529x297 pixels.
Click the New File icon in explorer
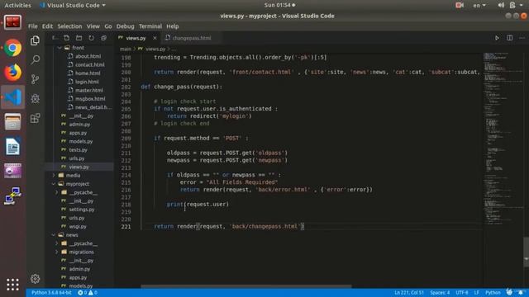click(x=66, y=38)
